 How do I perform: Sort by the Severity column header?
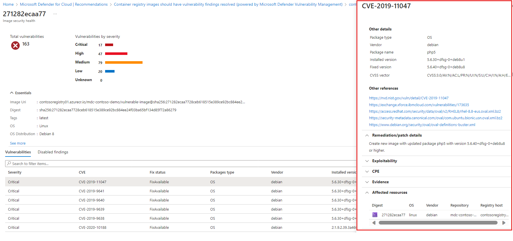15,172
